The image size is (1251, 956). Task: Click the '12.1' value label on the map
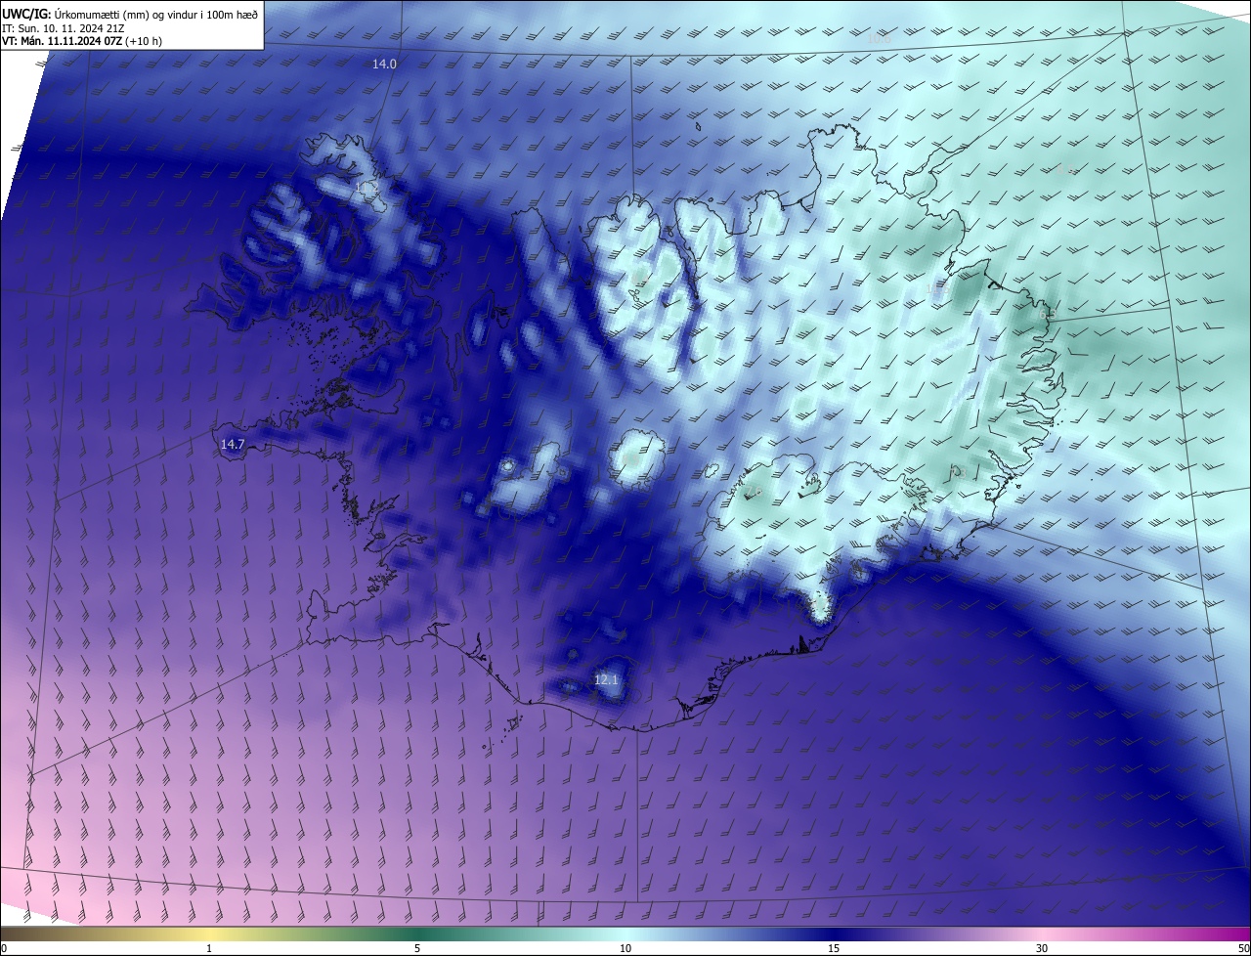click(606, 679)
